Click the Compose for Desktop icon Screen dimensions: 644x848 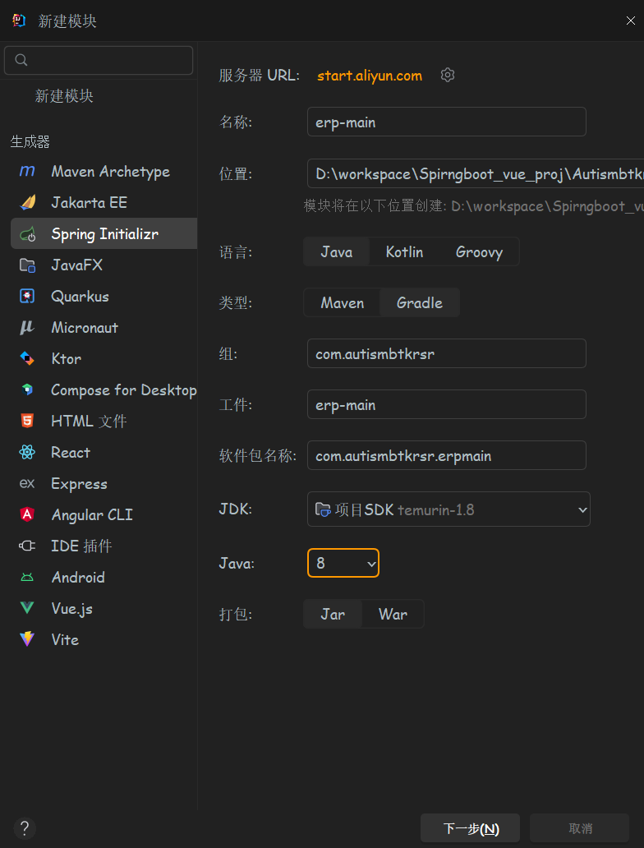pos(27,389)
